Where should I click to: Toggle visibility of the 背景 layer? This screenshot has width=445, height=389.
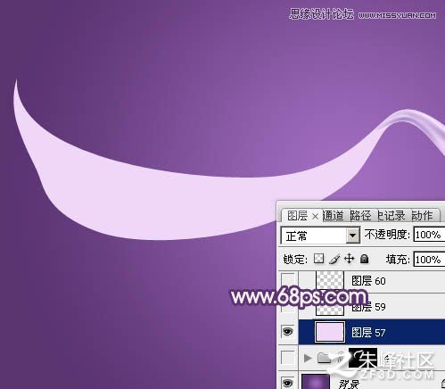pos(287,382)
